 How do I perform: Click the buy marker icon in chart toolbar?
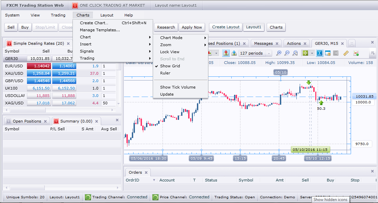click(x=234, y=53)
